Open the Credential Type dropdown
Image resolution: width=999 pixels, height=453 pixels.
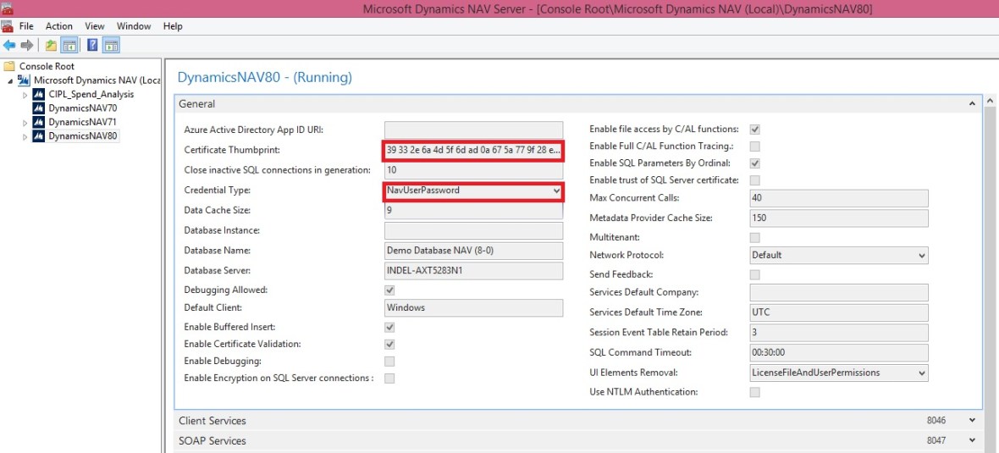556,191
